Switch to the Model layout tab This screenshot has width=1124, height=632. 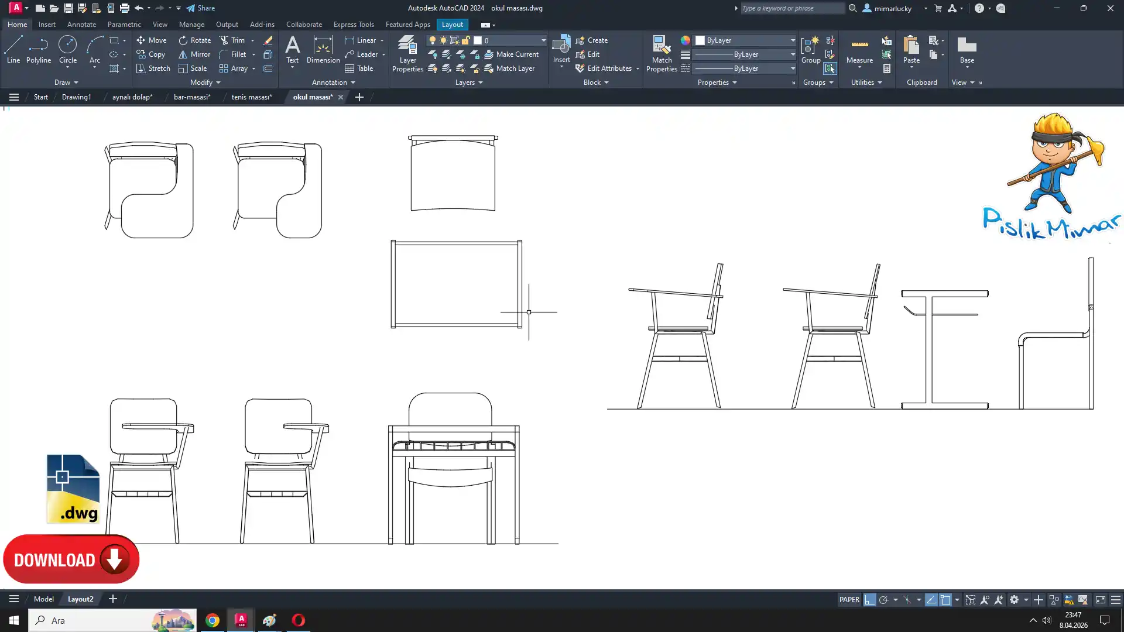click(43, 599)
